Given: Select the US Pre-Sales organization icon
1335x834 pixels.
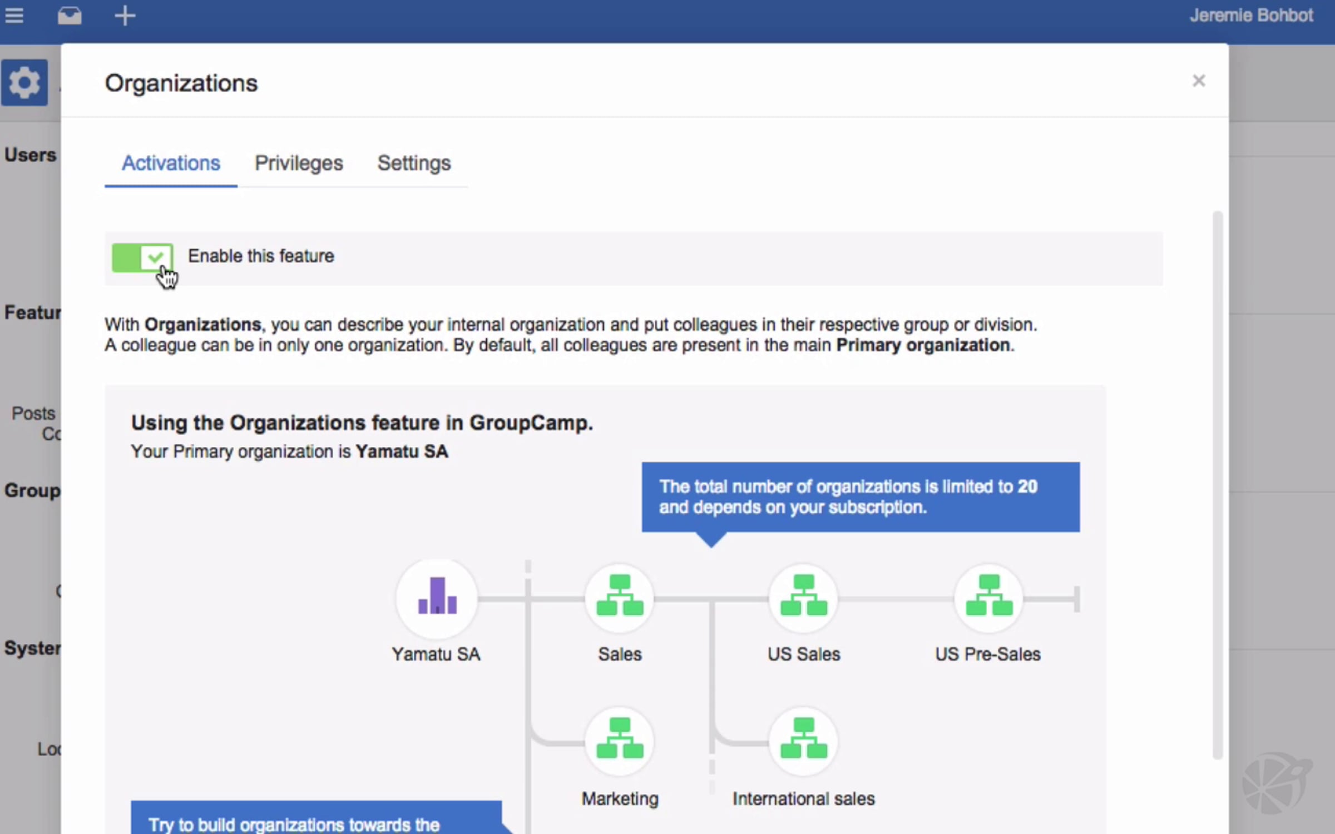Looking at the screenshot, I should [988, 598].
